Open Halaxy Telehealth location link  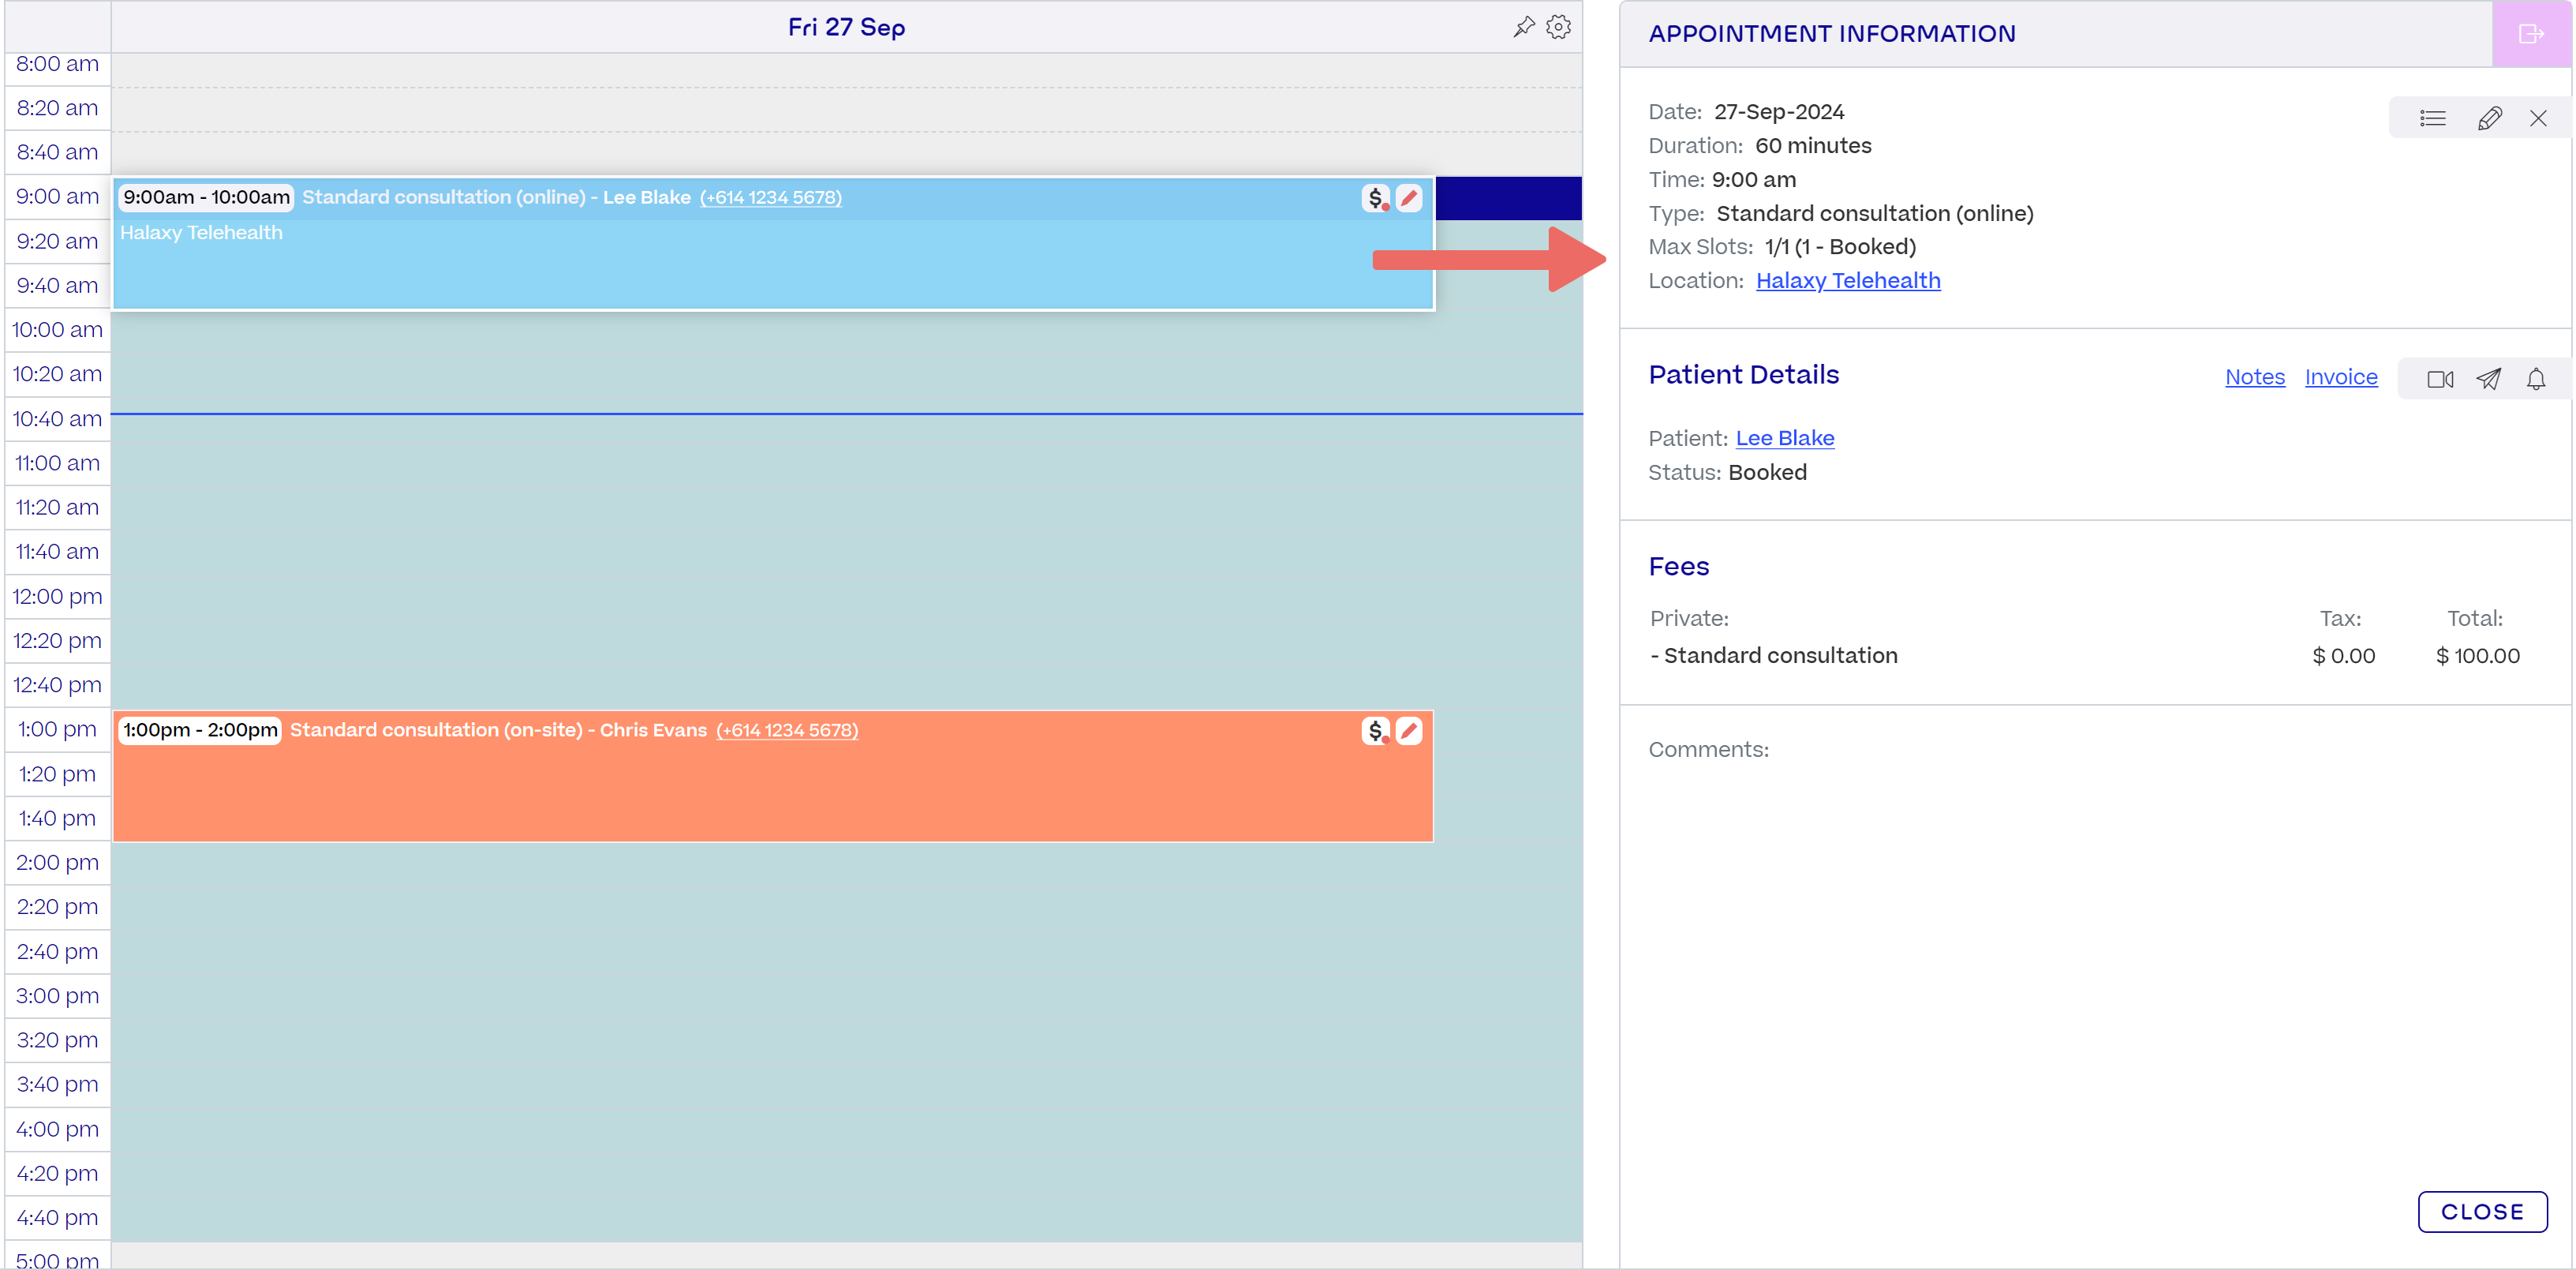(x=1847, y=281)
